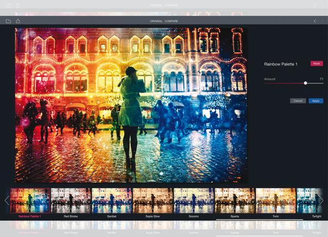Click the Cancel button
Screen dimensions: 328x237
(x=298, y=101)
